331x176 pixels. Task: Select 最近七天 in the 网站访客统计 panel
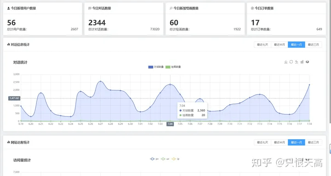click(263, 142)
